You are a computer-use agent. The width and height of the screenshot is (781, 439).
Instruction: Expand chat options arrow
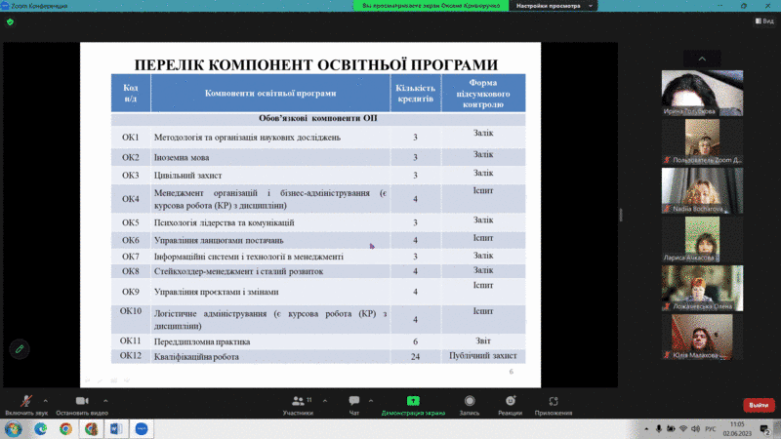371,401
